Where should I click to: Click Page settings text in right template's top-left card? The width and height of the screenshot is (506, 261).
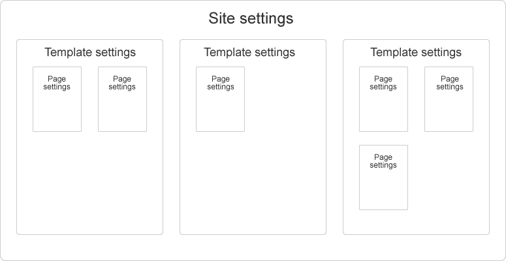383,83
